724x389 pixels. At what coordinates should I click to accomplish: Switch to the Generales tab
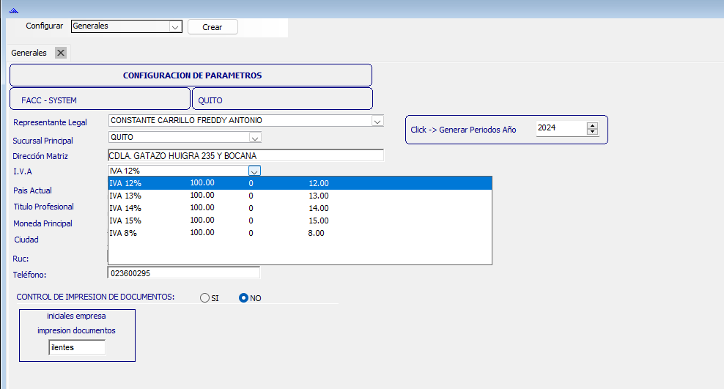(29, 53)
